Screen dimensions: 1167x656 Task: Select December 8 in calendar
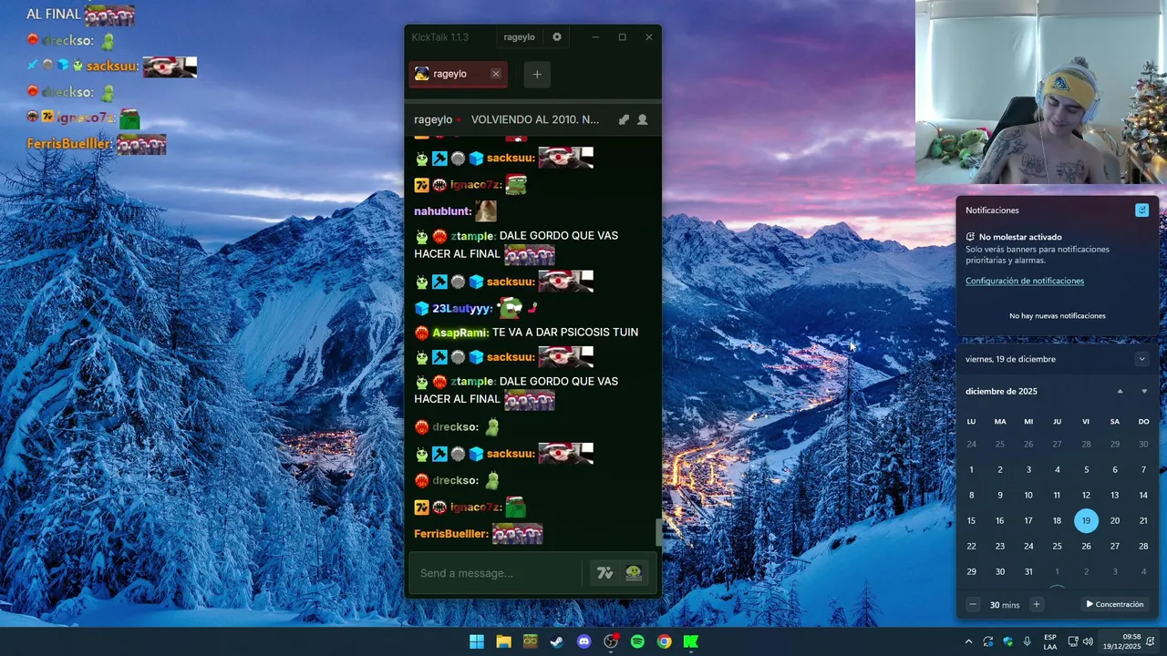coord(971,496)
